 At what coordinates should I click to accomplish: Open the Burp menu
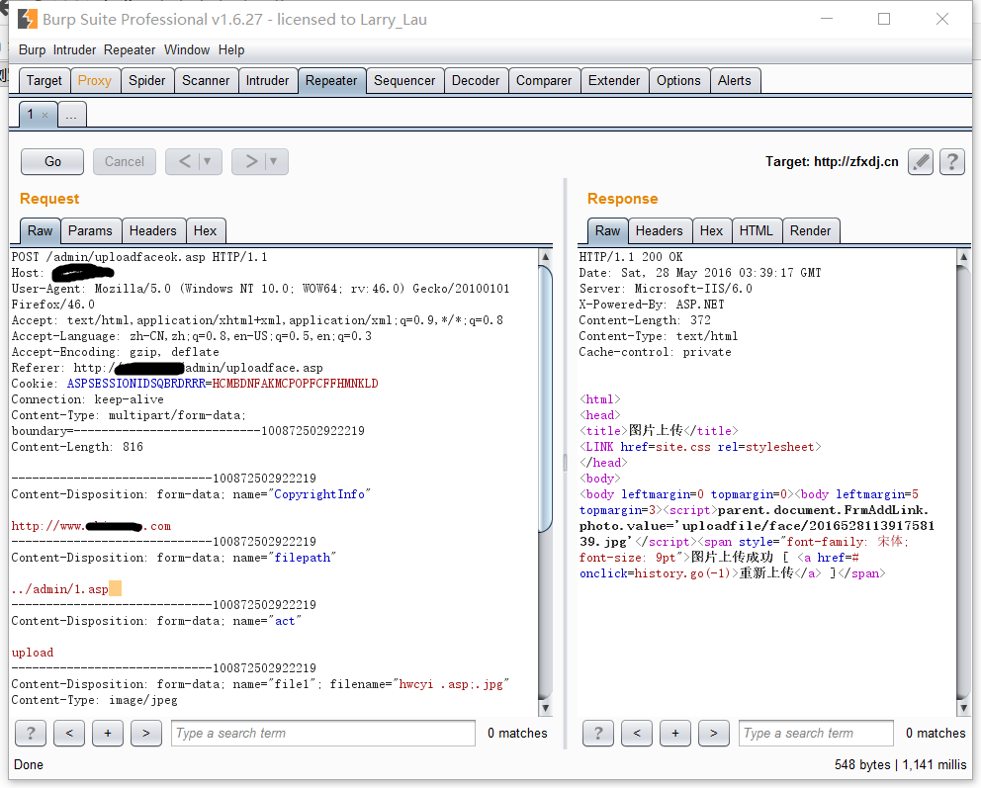pos(32,50)
